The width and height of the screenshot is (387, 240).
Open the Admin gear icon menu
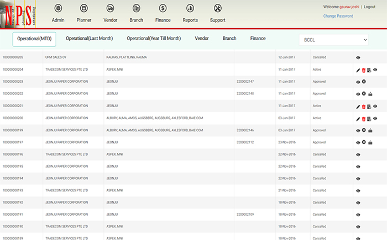(58, 8)
